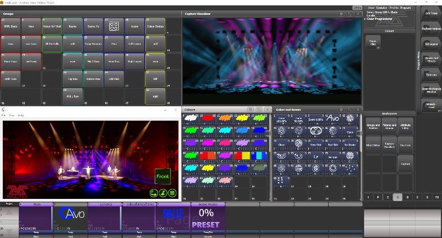
Task: Open Capture Visualiser settings gear
Action: coord(341,13)
